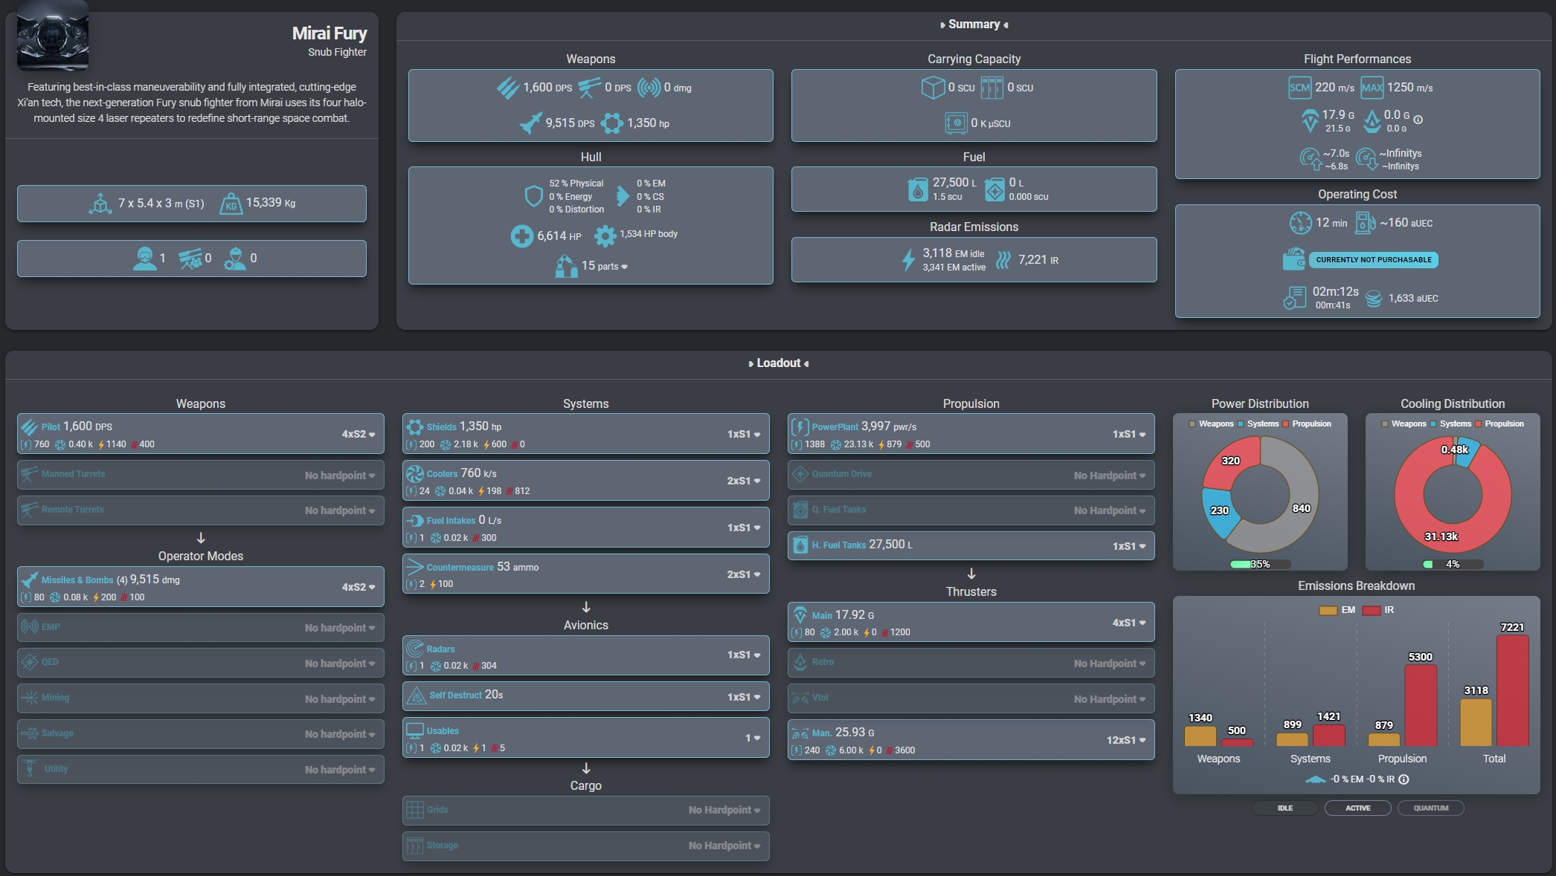Click the Missiles & Bombs icon
This screenshot has height=876, width=1556.
pos(29,580)
